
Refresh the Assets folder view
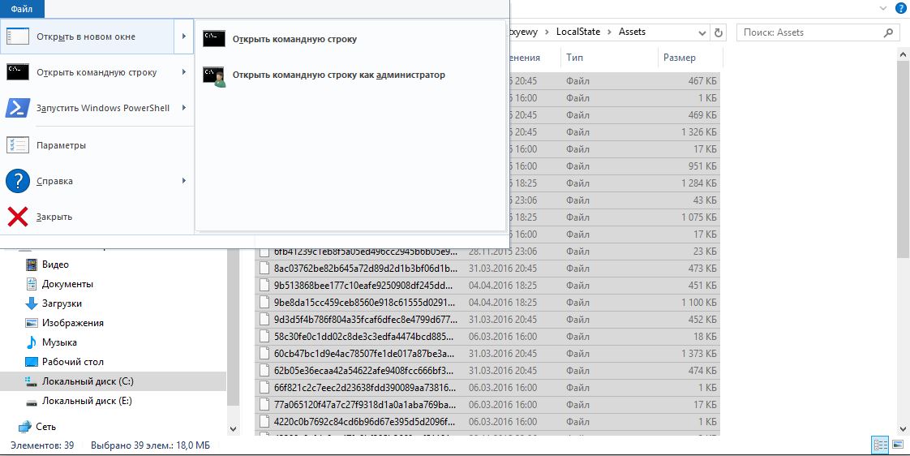pos(718,32)
